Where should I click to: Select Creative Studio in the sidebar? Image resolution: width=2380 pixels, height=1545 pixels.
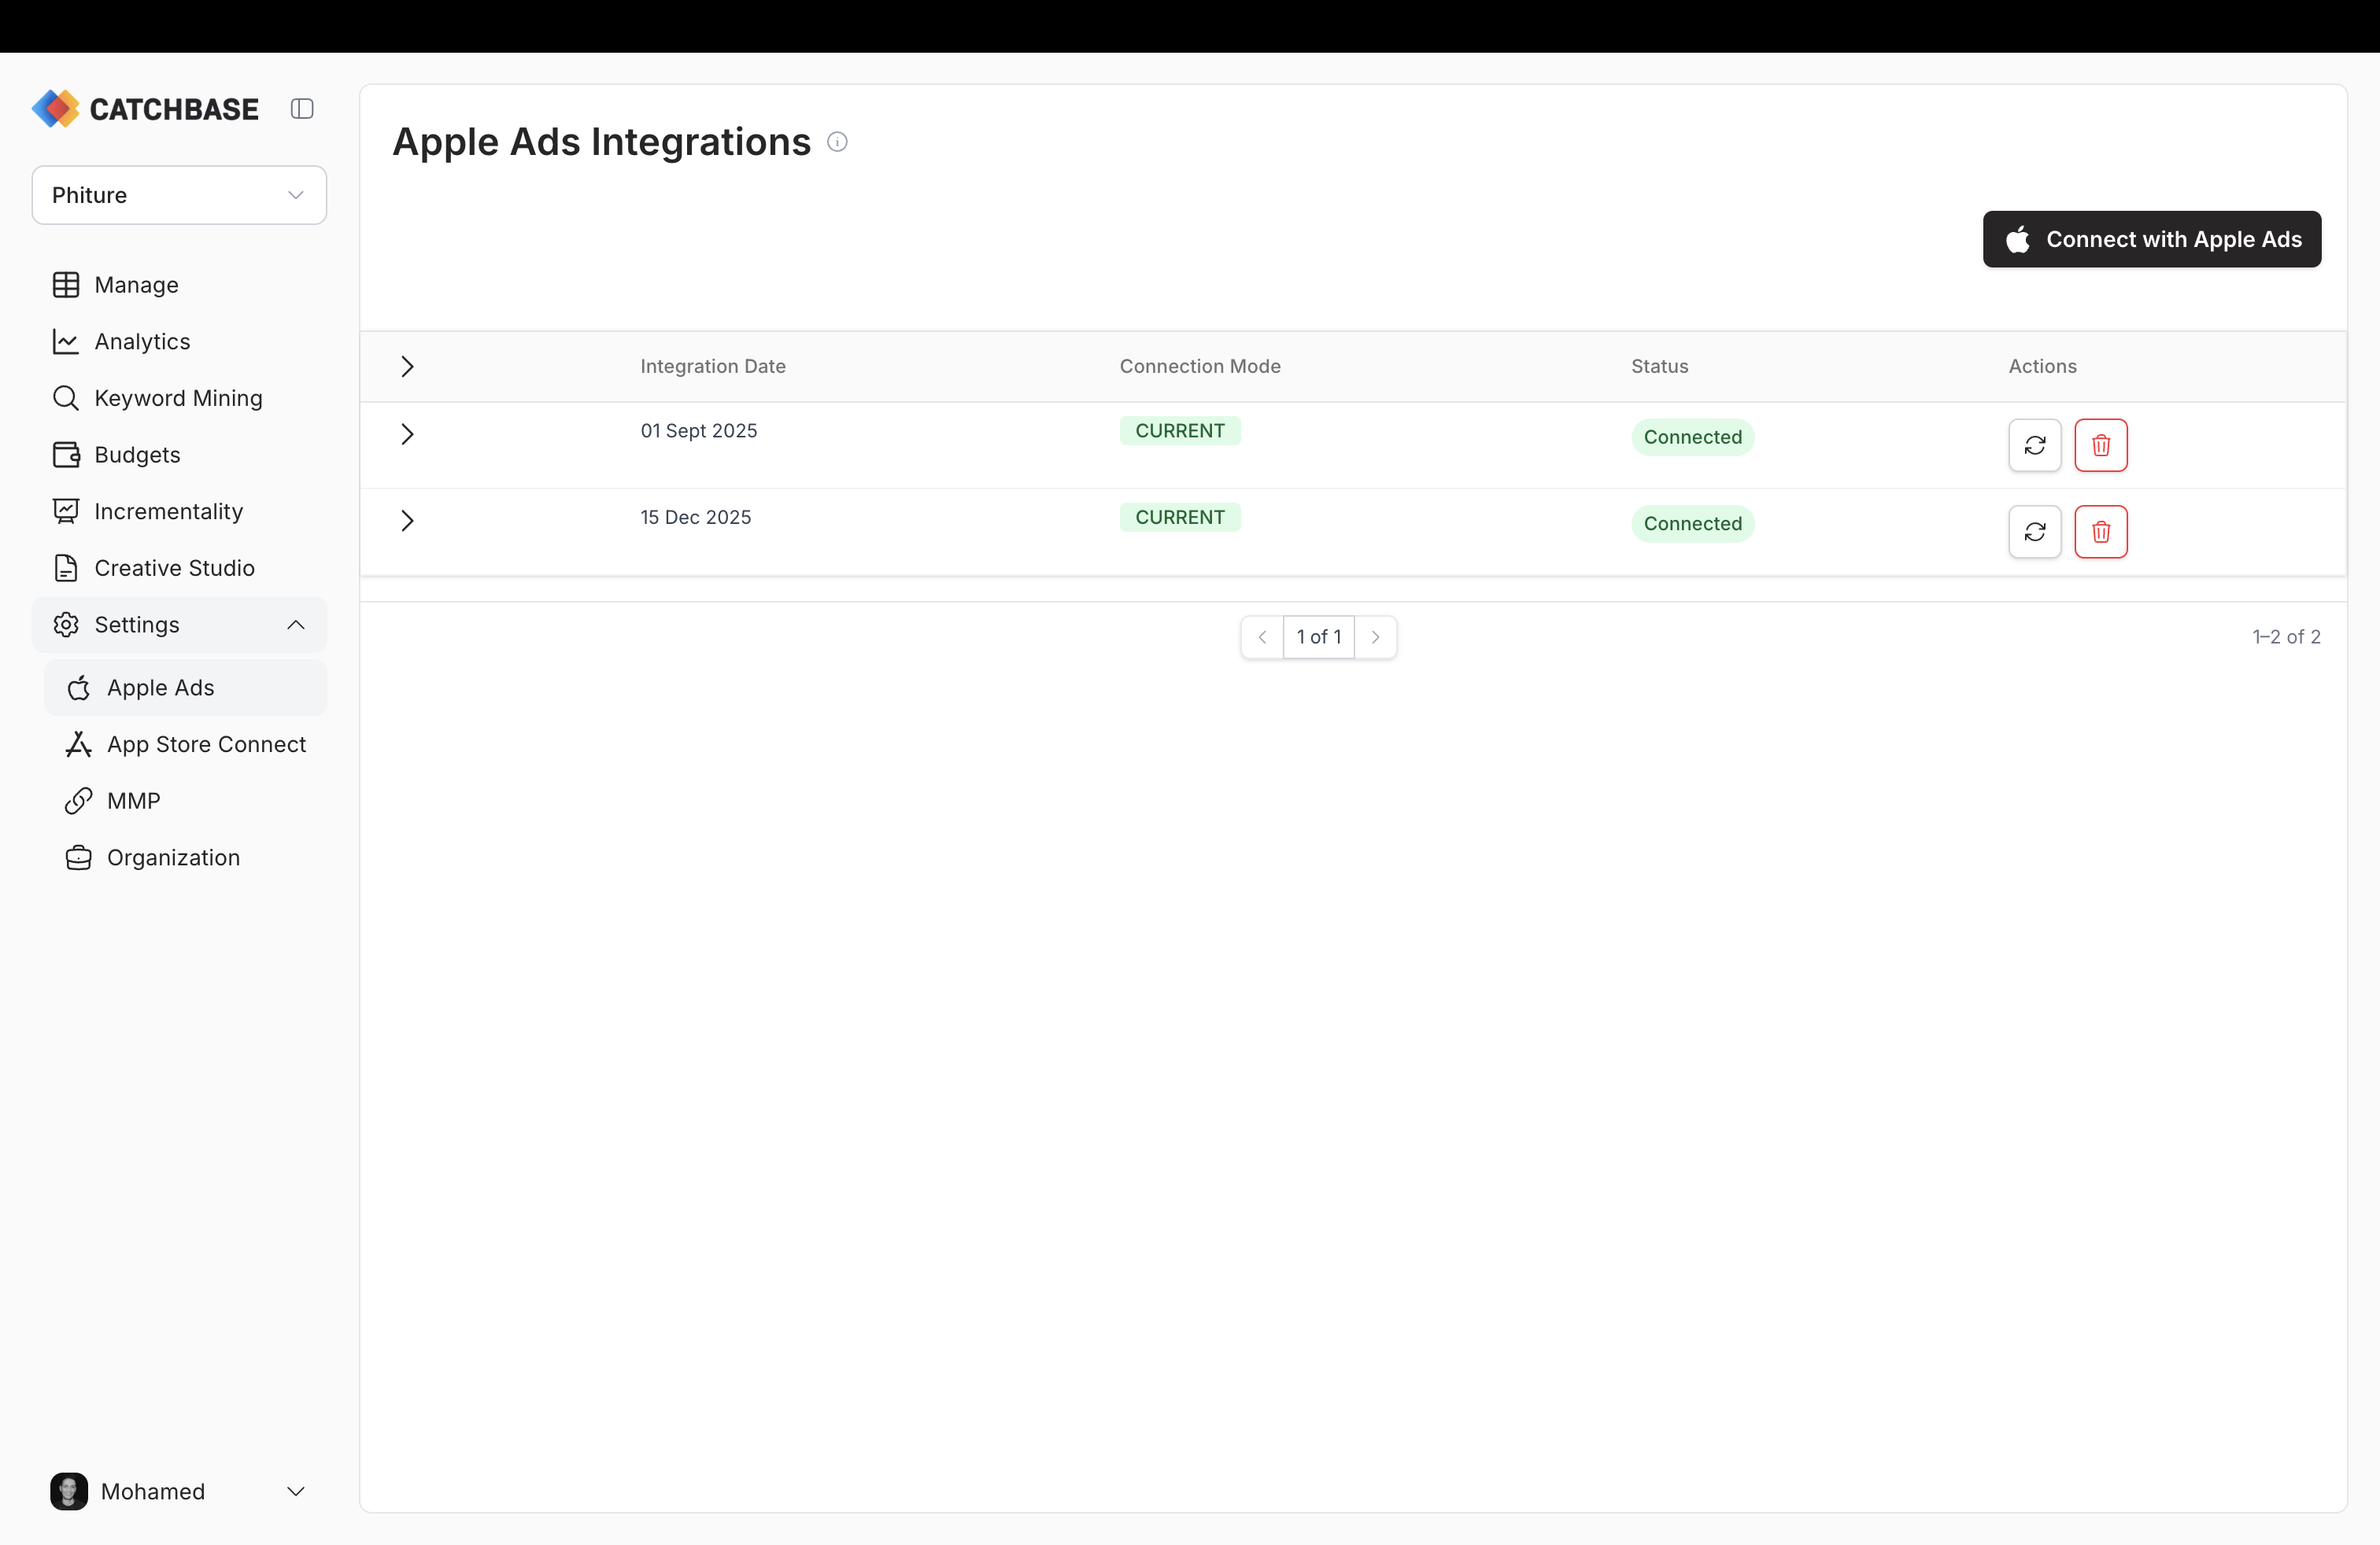click(x=175, y=568)
